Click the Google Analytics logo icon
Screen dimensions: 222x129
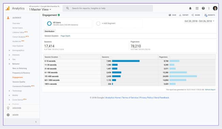click(x=7, y=8)
